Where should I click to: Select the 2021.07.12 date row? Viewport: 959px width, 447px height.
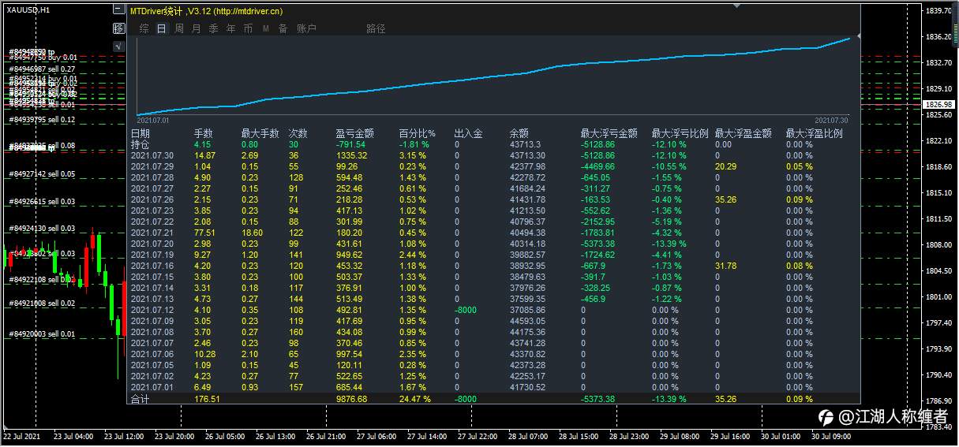[151, 310]
